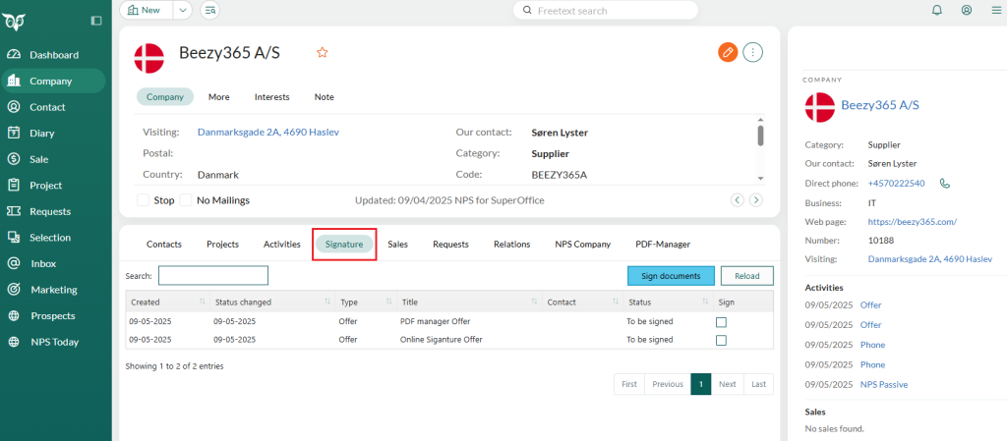Viewport: 1007px width, 441px height.
Task: Open the three-dot company options menu
Action: [x=752, y=53]
